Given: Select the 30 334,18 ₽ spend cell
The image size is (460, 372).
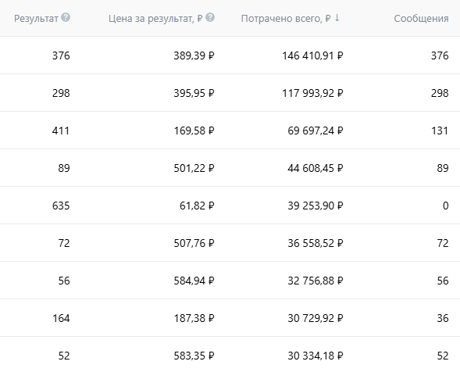Looking at the screenshot, I should [x=316, y=356].
